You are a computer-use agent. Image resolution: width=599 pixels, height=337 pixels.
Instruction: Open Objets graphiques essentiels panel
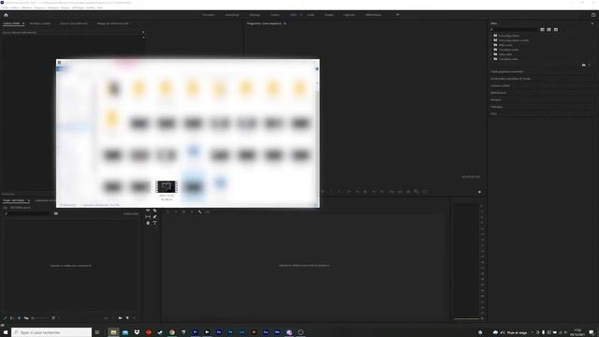(507, 71)
